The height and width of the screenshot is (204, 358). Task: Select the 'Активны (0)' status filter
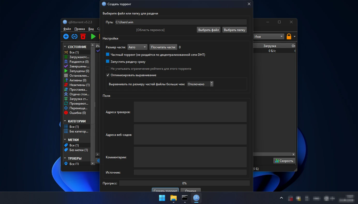pos(77,80)
